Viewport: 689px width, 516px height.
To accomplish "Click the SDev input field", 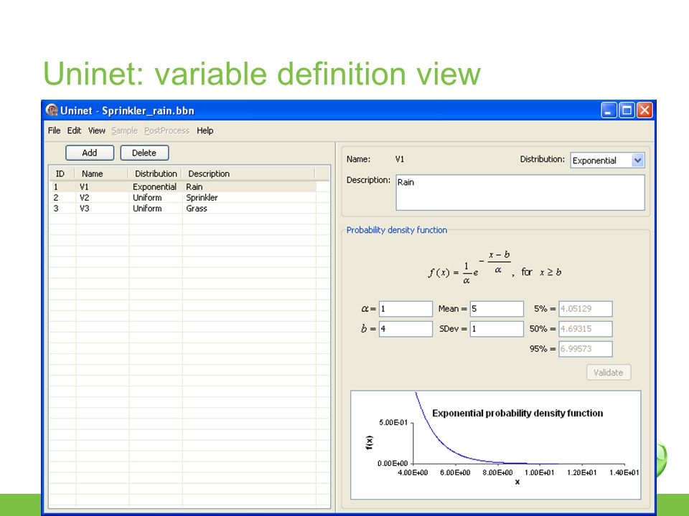I will [x=497, y=329].
